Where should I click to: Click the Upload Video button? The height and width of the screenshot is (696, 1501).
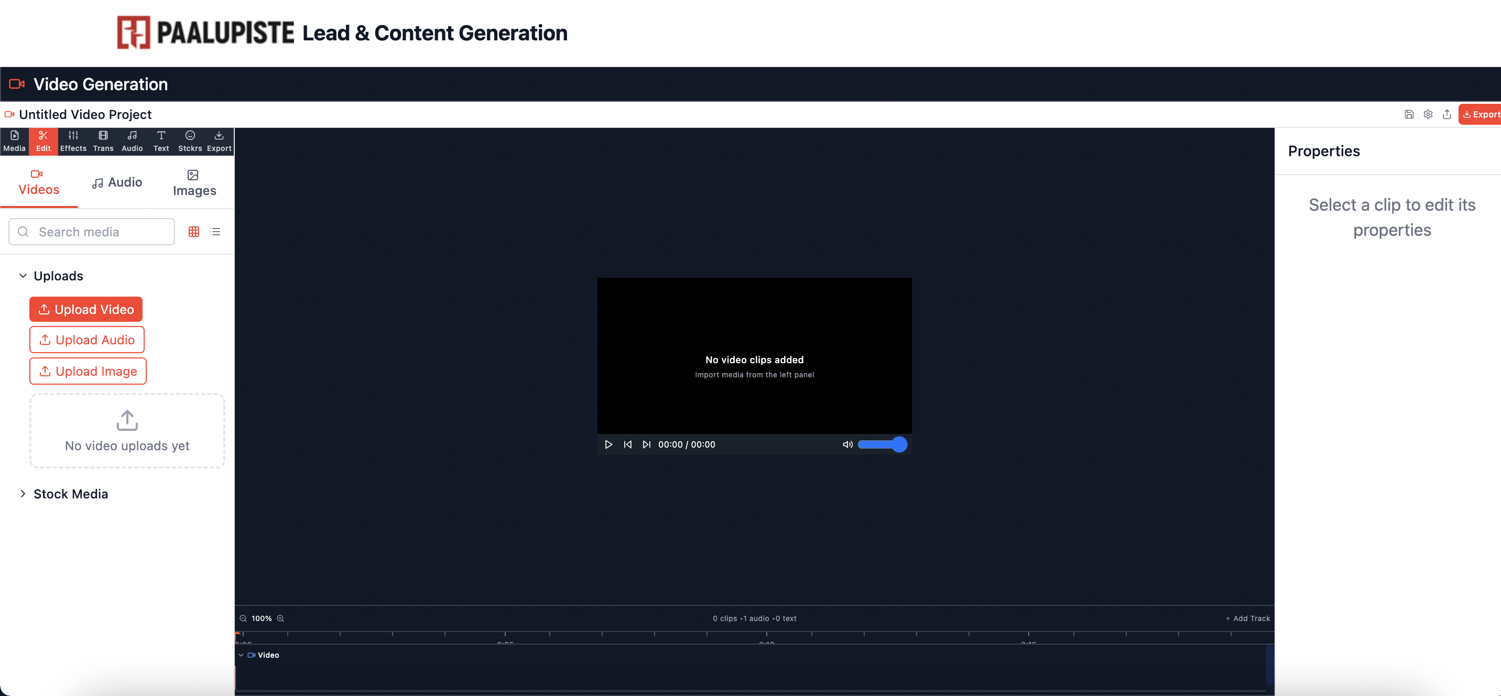point(86,310)
